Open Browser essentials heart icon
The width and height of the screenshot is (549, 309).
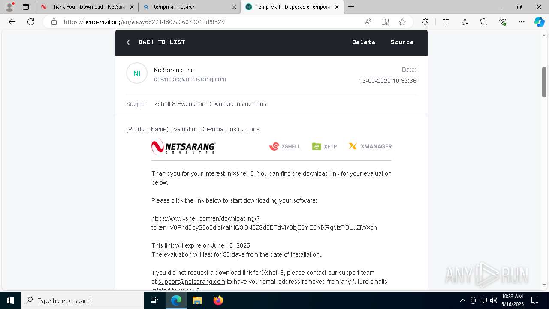[503, 22]
